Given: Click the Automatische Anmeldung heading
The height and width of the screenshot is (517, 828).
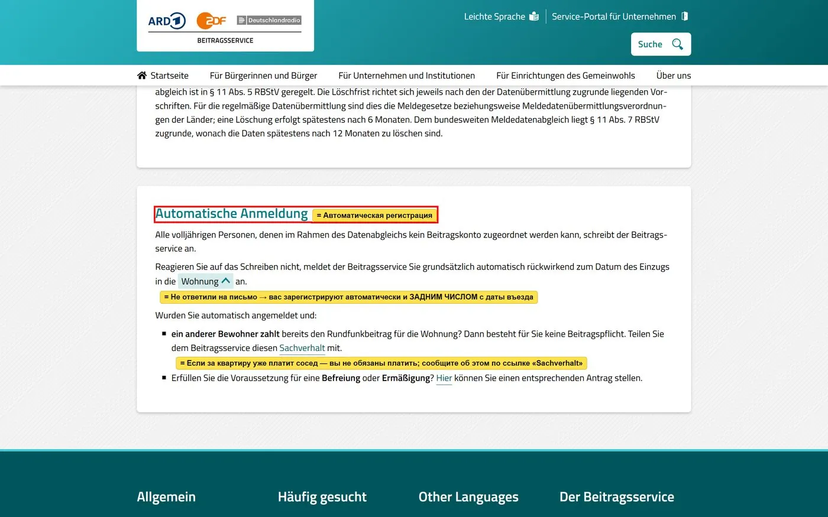Looking at the screenshot, I should click(231, 213).
